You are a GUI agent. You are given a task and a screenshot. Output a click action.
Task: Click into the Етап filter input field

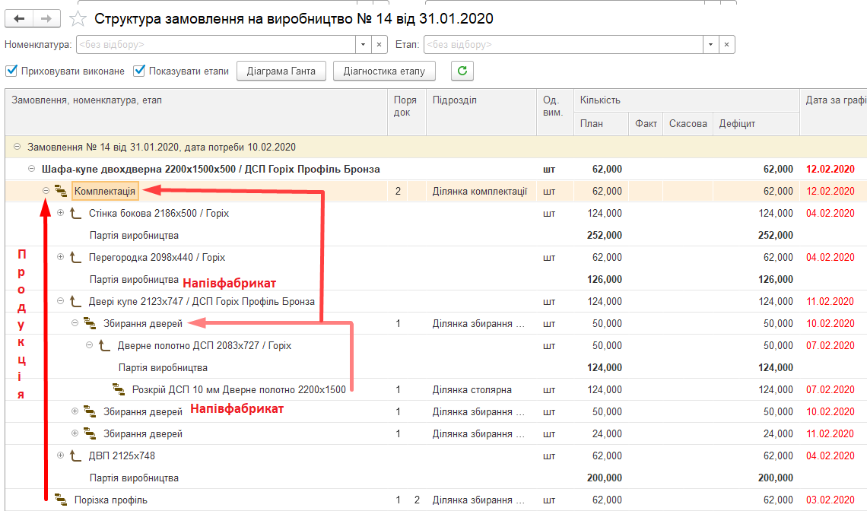coord(563,45)
